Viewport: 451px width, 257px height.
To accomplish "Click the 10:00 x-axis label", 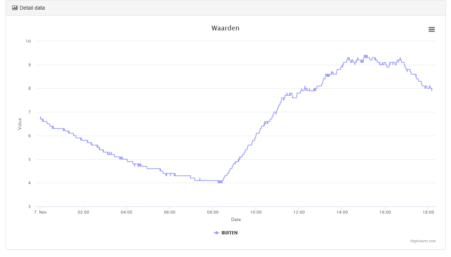I will [x=256, y=212].
